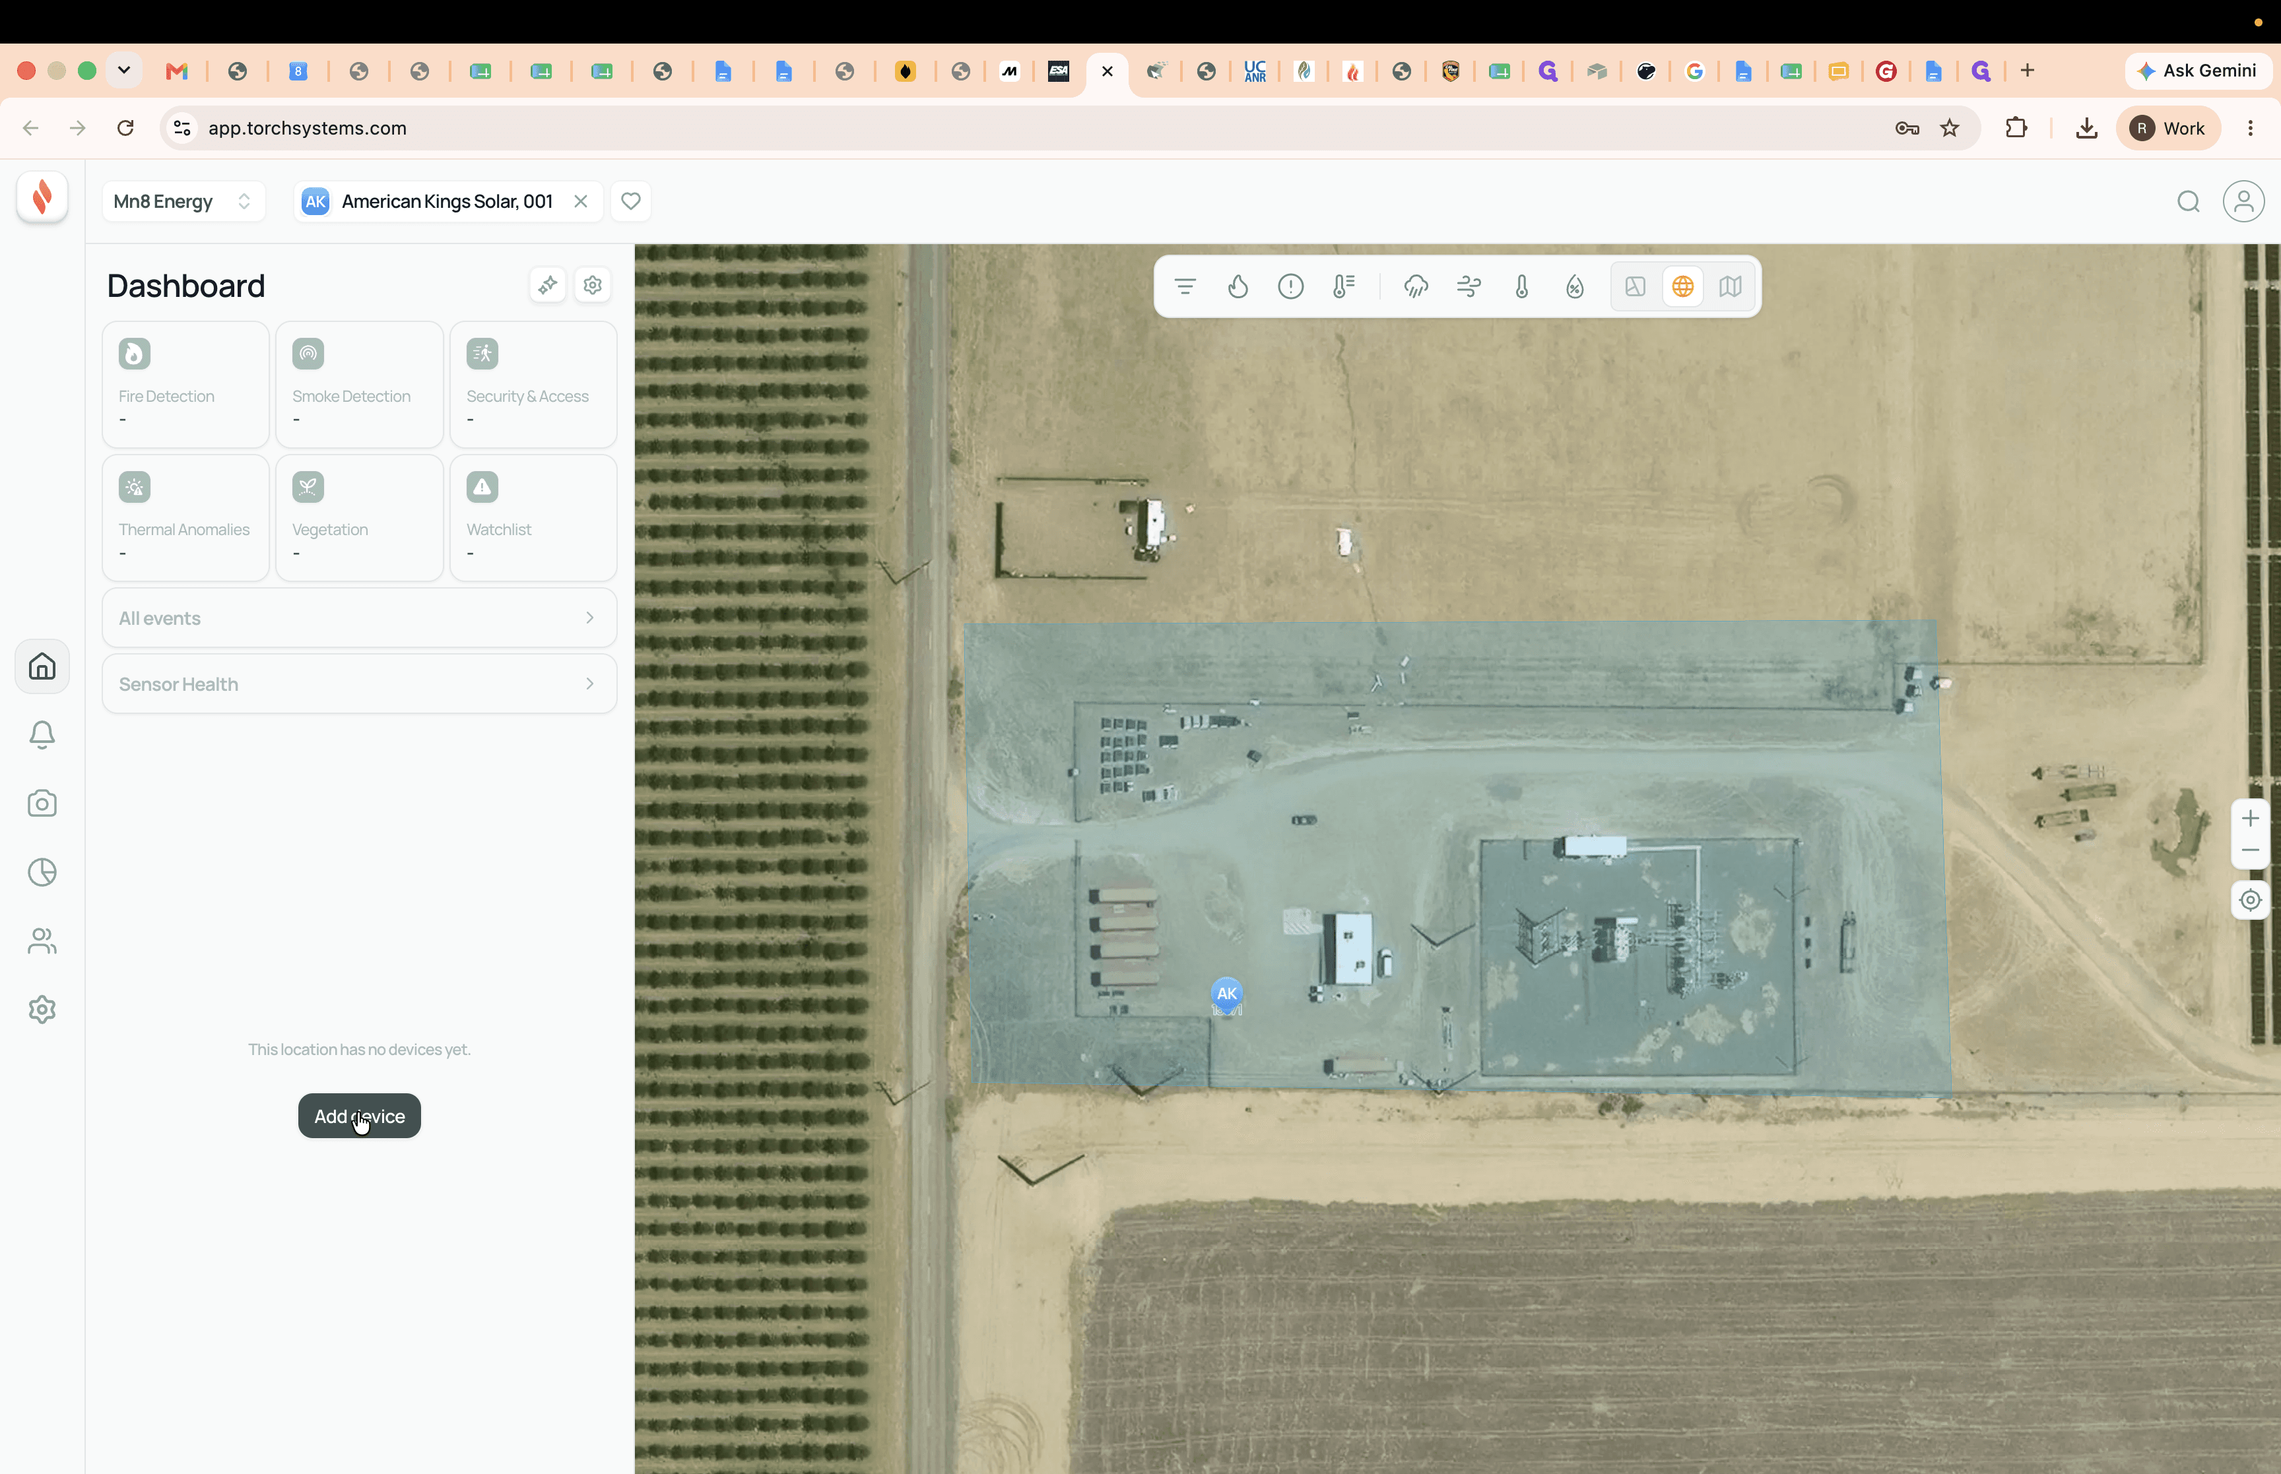2281x1474 pixels.
Task: Recenter map with the locate icon
Action: point(2251,900)
